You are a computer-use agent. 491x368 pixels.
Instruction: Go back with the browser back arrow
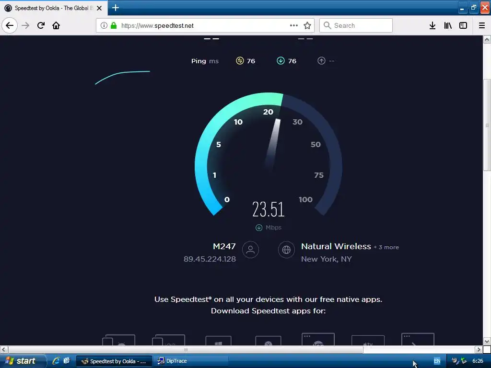(10, 25)
